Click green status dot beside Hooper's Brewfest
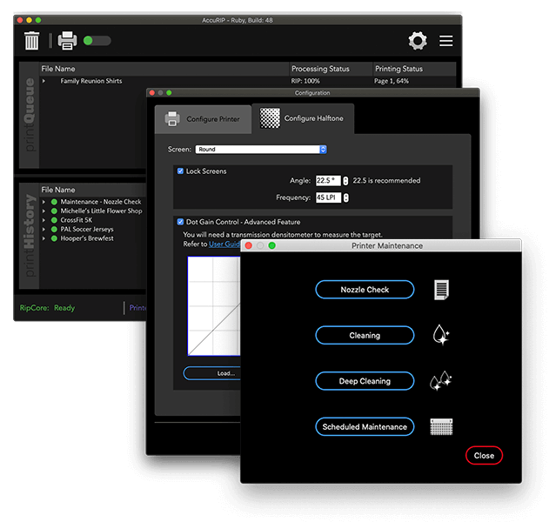The image size is (549, 522). (x=54, y=238)
